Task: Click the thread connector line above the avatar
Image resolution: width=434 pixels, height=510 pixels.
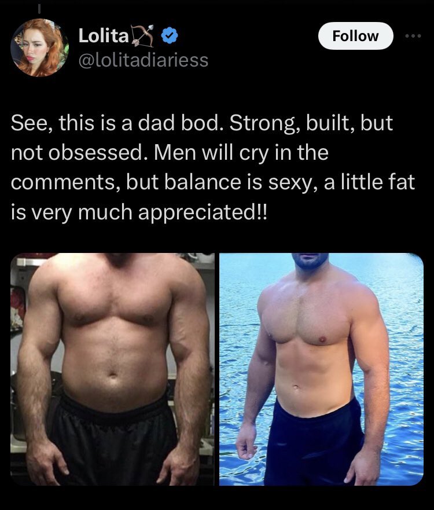Action: pos(39,9)
